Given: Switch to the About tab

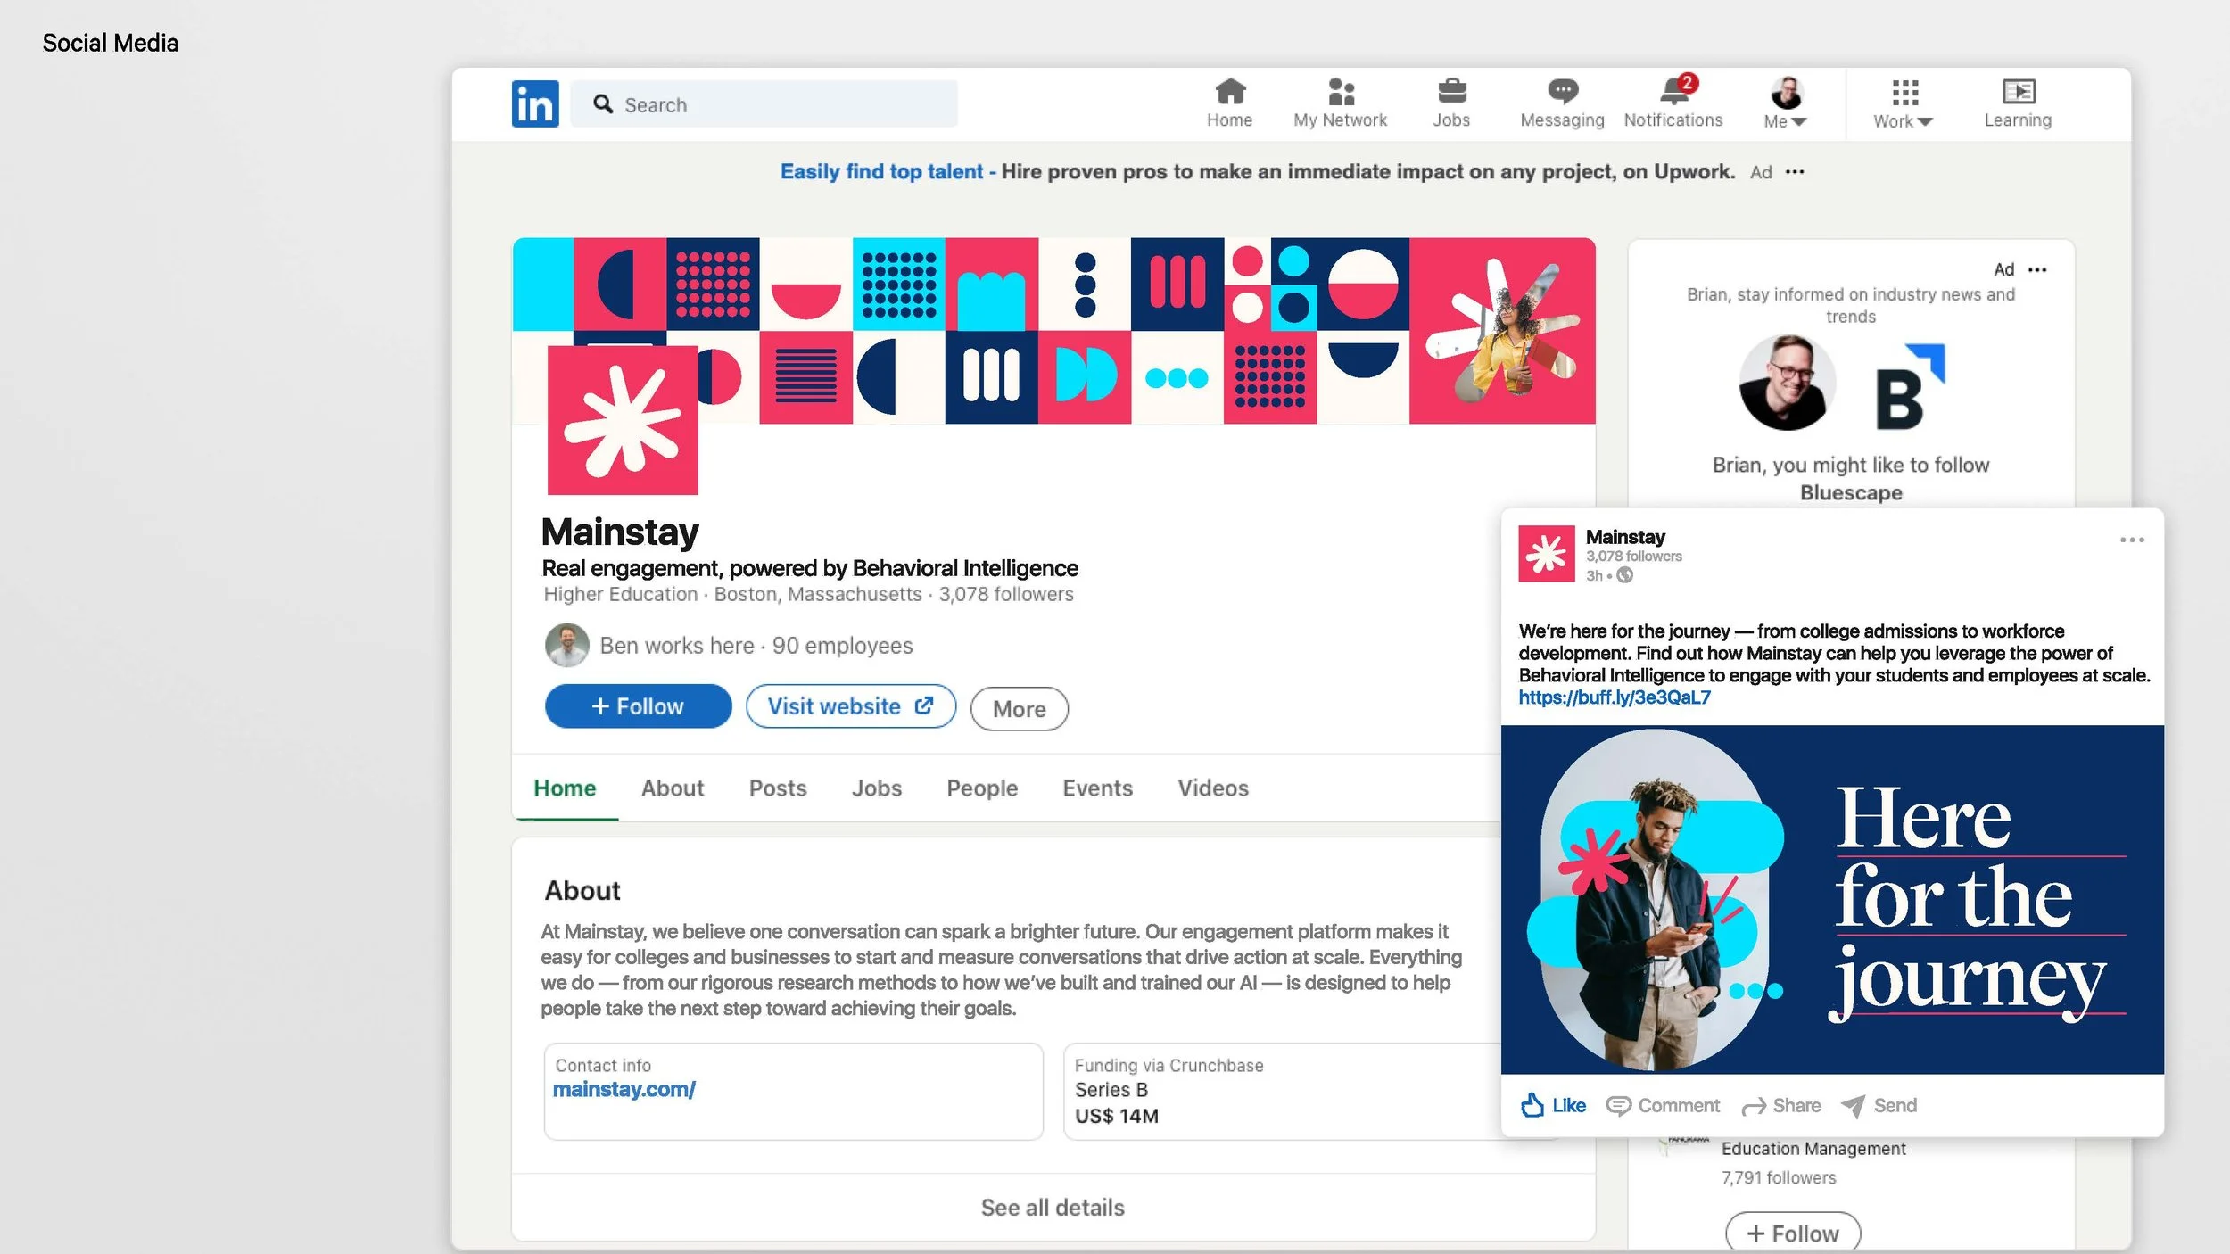Looking at the screenshot, I should coord(673,788).
